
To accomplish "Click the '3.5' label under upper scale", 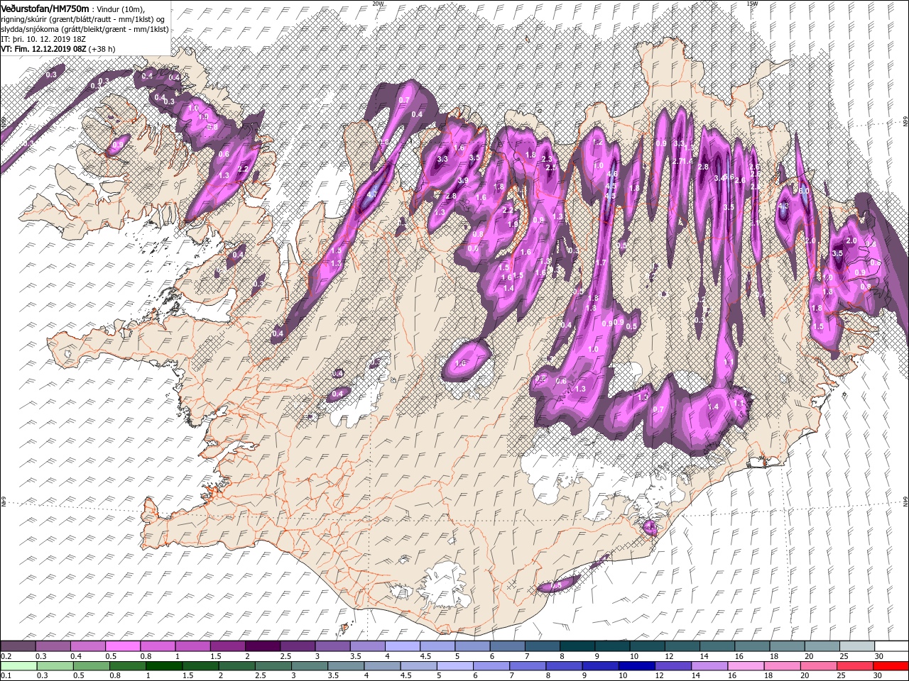I will pos(356,656).
